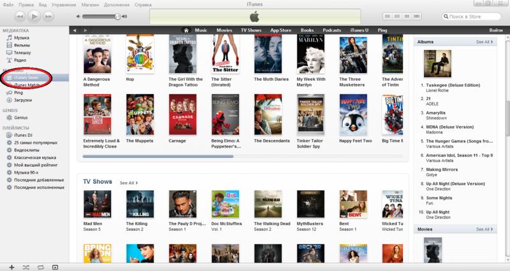Click See All next to TV Shows
Screen dimensions: 510x271
[x=129, y=183]
